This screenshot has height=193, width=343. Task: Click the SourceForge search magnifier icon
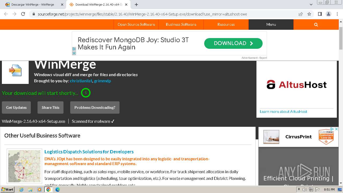click(x=316, y=24)
